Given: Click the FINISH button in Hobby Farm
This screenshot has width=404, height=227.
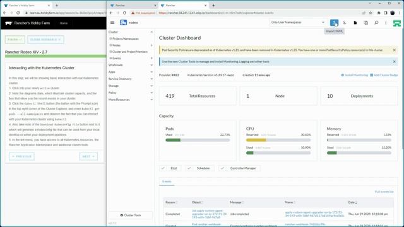Looking at the screenshot, I should (15, 40).
